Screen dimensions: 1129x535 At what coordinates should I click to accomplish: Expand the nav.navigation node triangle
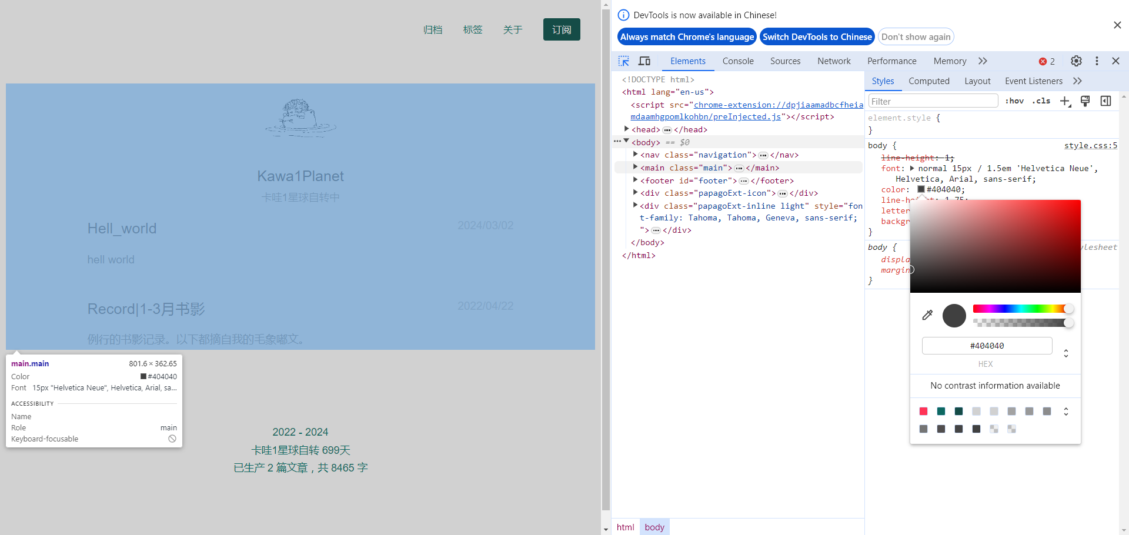[636, 154]
